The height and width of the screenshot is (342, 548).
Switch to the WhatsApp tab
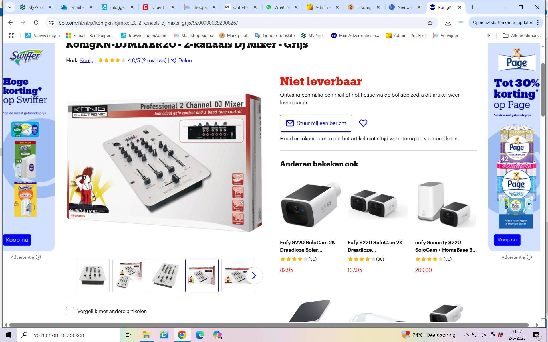[281, 7]
